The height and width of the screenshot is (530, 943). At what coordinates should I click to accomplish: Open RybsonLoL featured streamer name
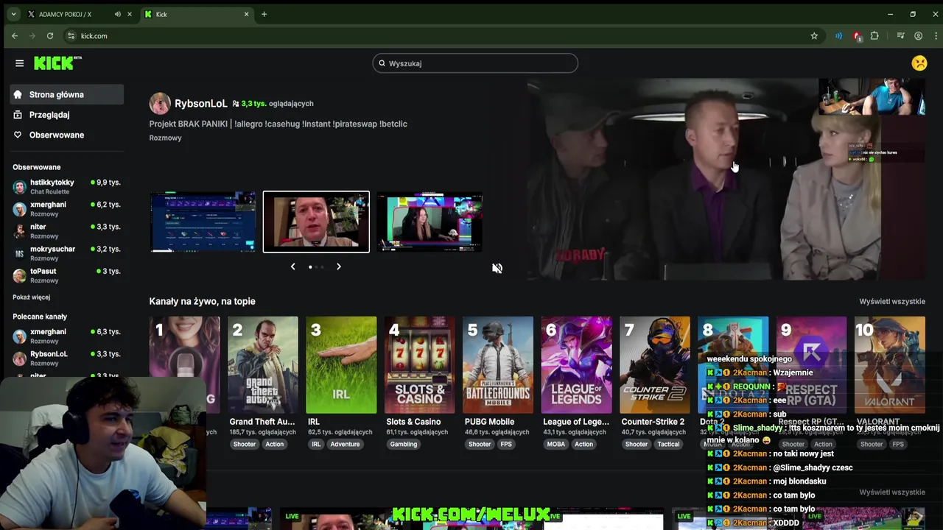[x=200, y=104]
